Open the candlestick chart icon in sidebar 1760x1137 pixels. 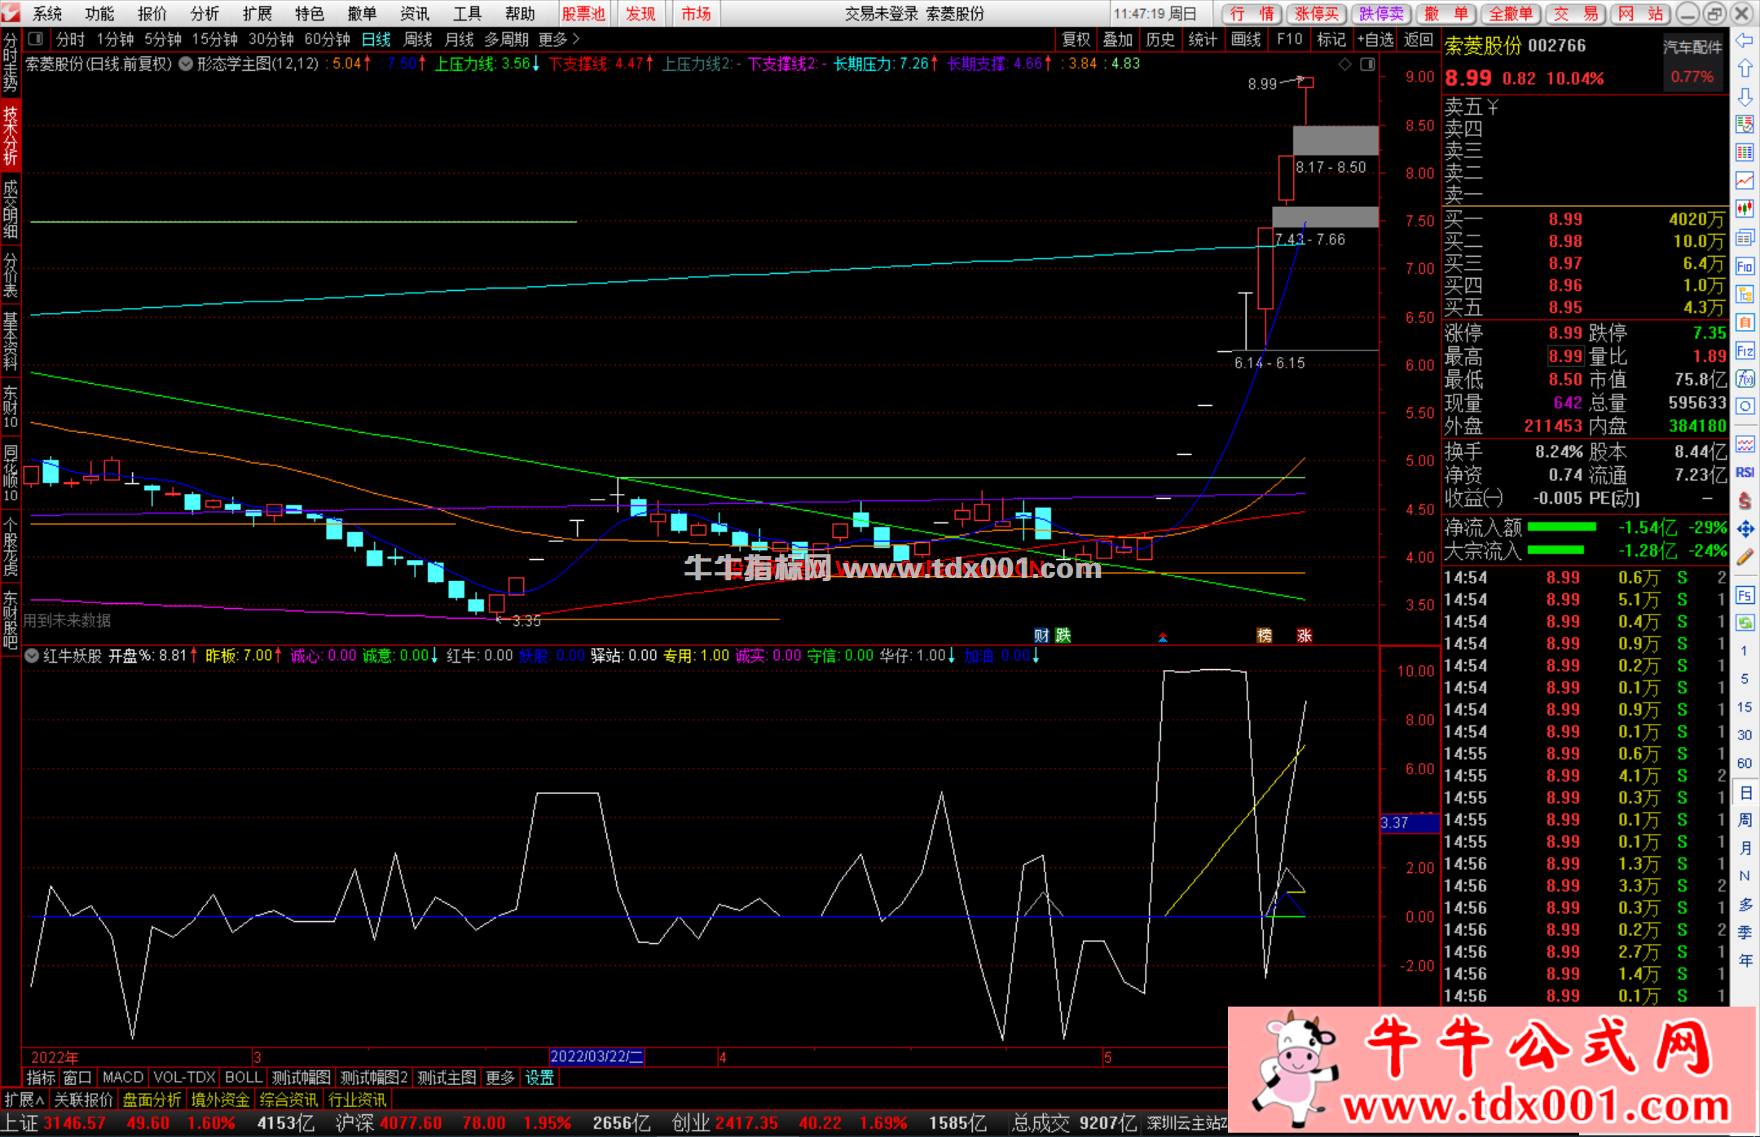pos(1745,209)
